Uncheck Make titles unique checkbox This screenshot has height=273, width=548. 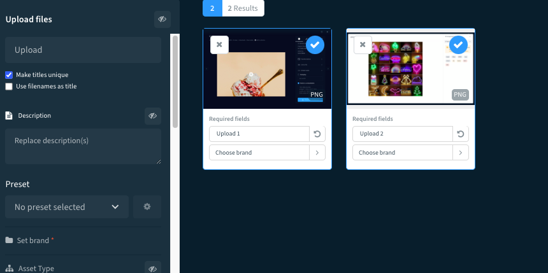point(9,74)
